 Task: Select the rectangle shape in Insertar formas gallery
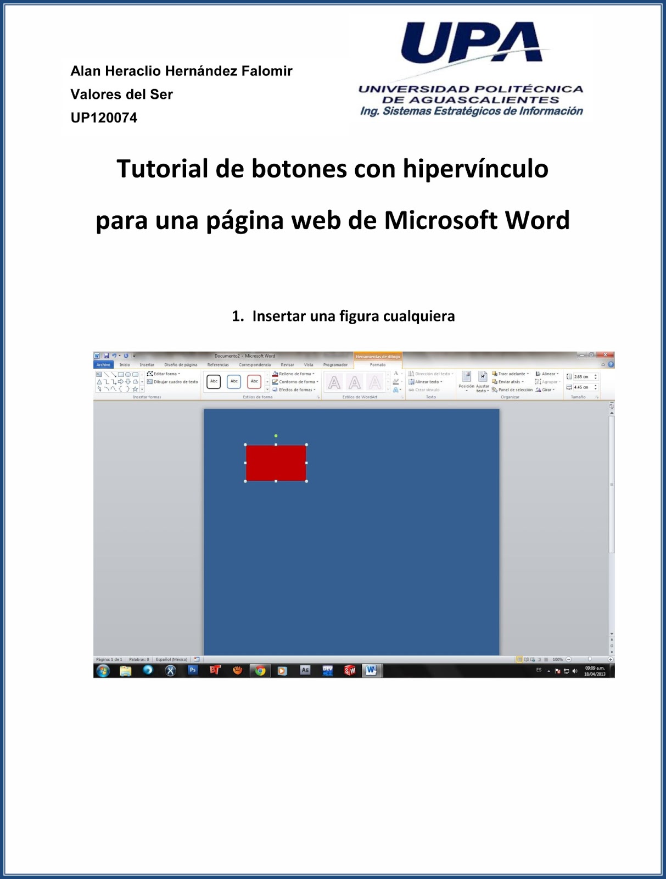tap(121, 374)
